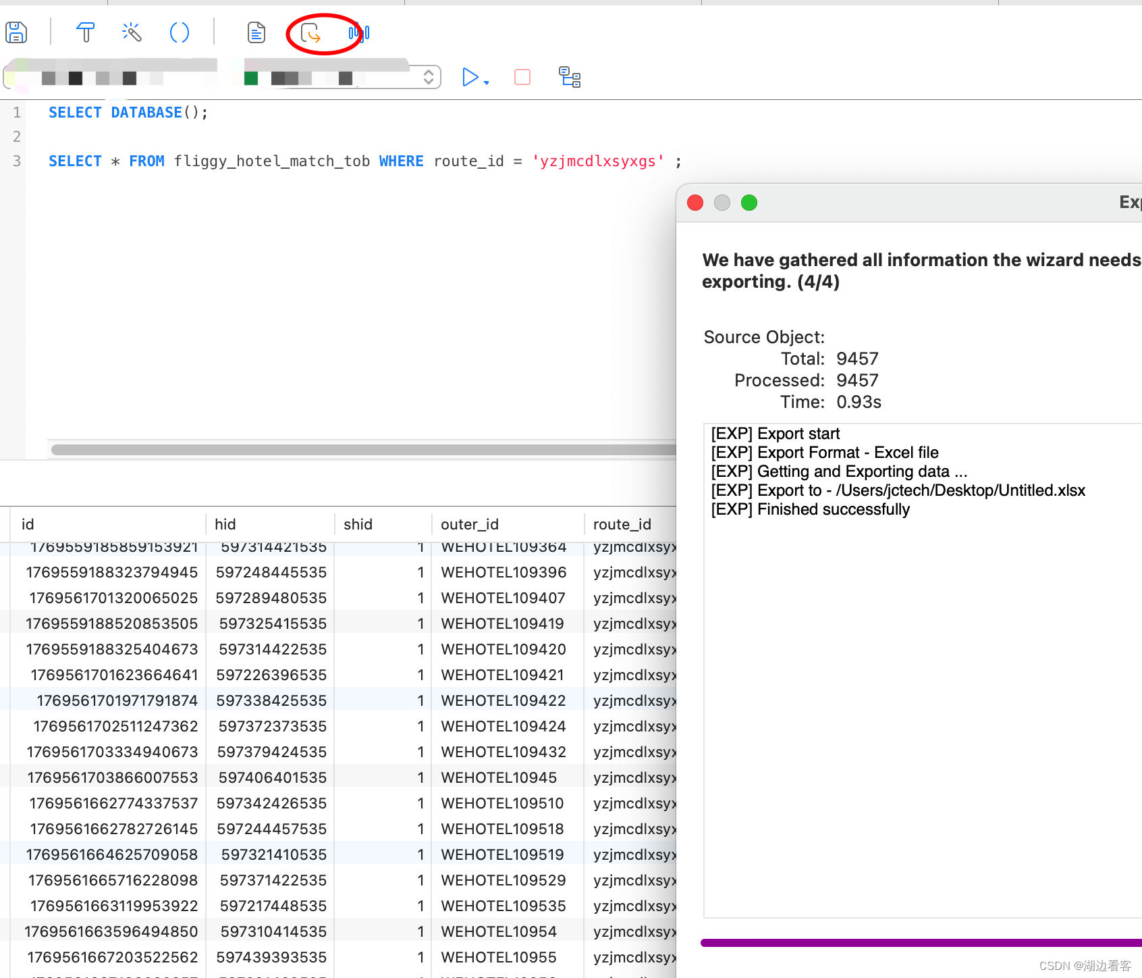Stop the running query
The height and width of the screenshot is (978, 1142).
point(522,78)
